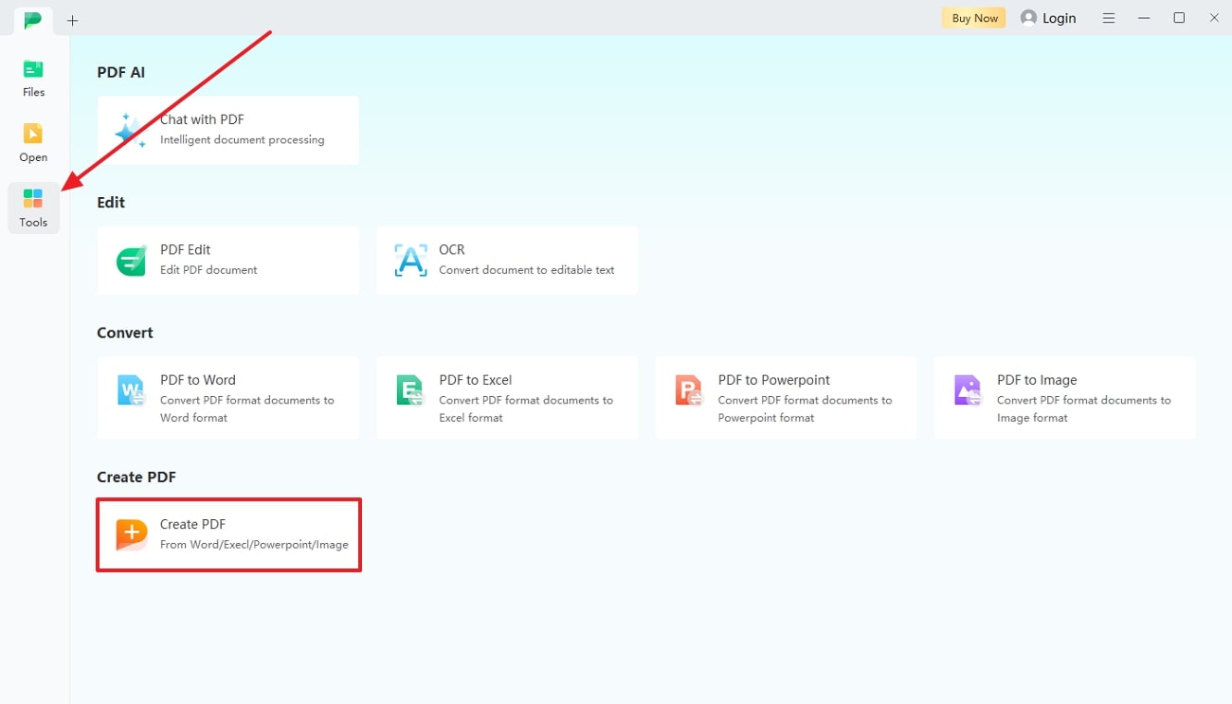This screenshot has height=704, width=1232.
Task: Launch PDF Edit tool title
Action: point(186,249)
